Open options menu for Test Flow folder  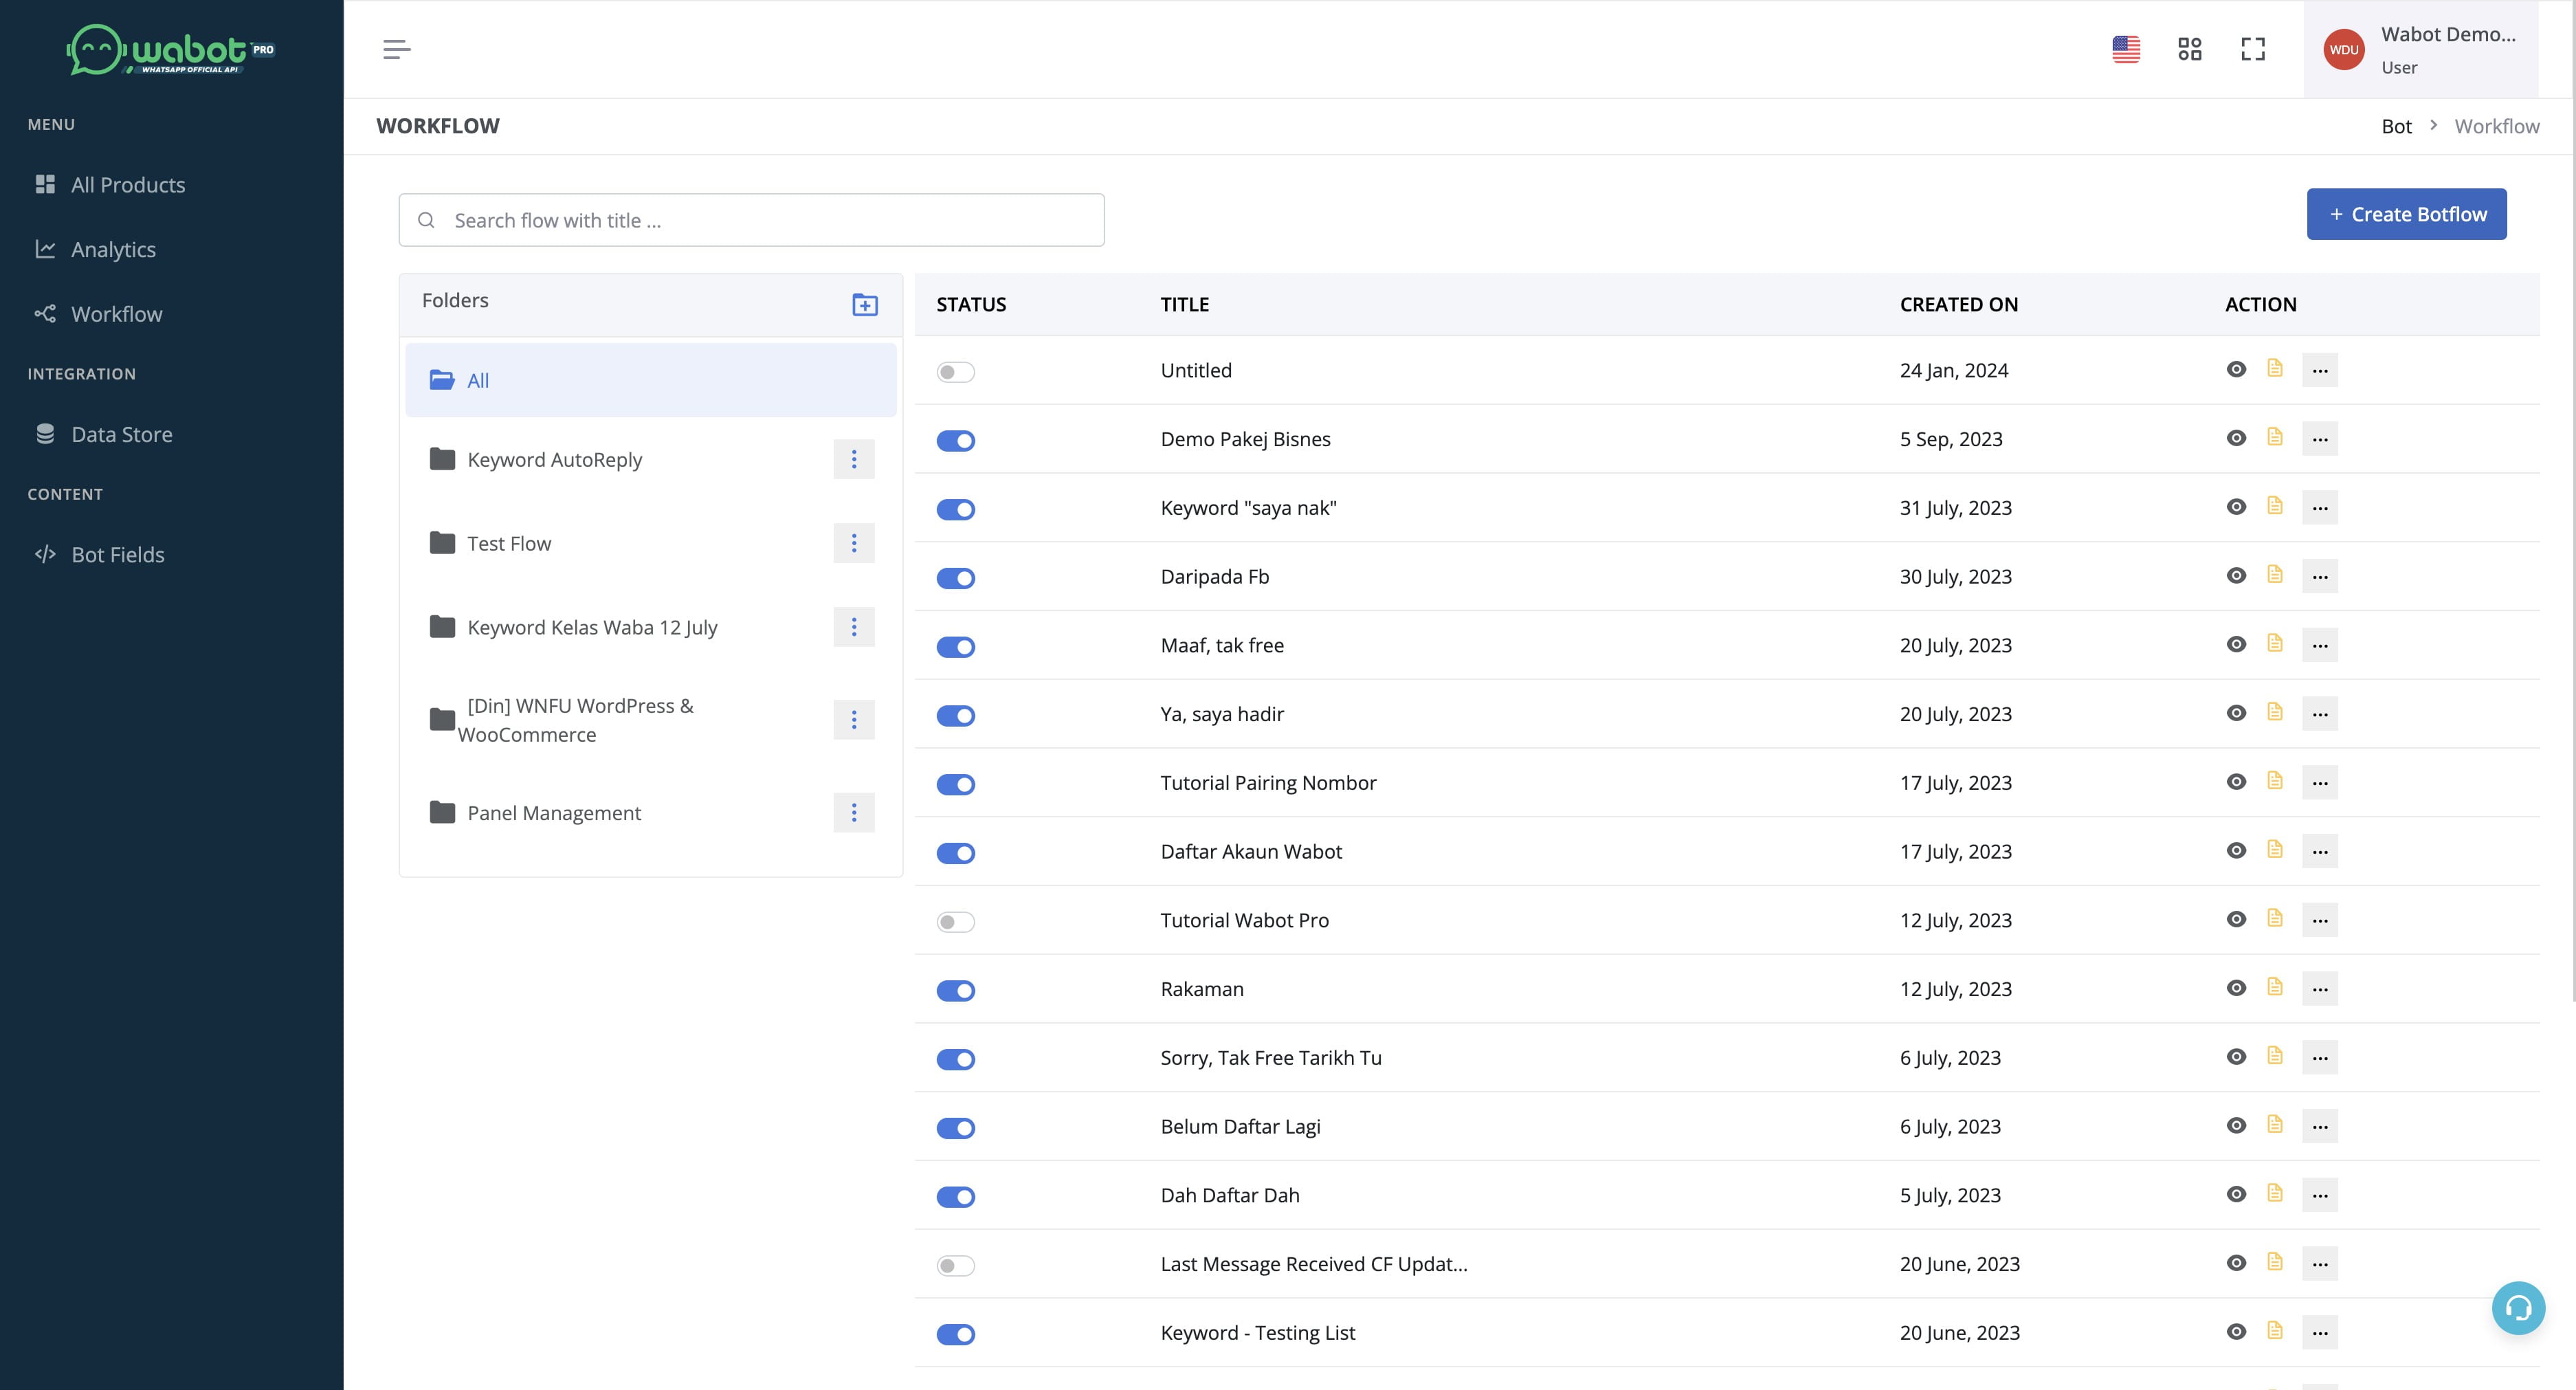854,543
